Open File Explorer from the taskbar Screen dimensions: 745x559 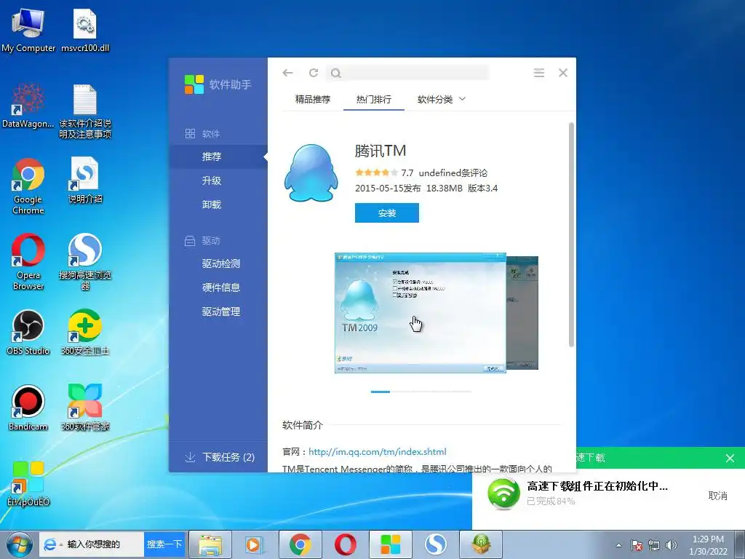[x=210, y=544]
